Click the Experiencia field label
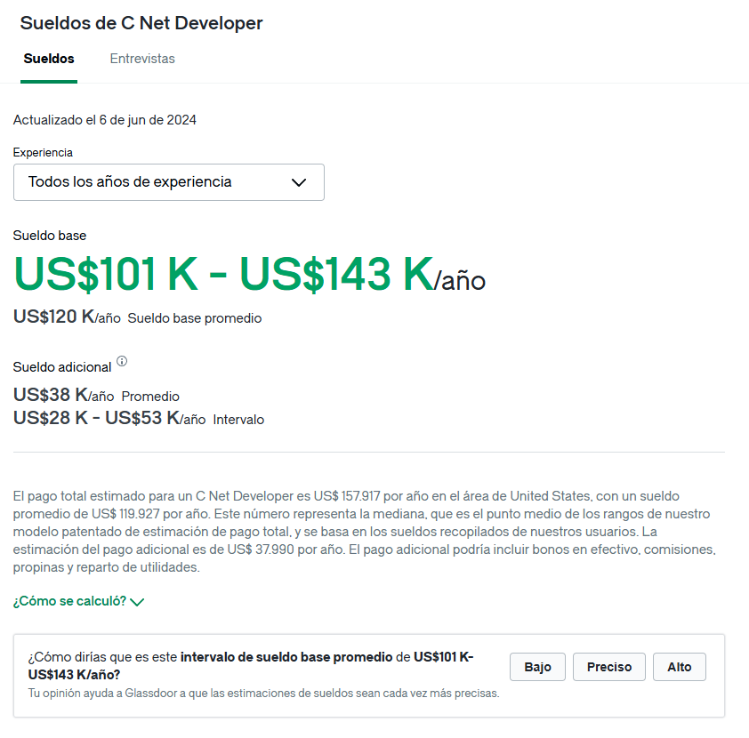 43,153
